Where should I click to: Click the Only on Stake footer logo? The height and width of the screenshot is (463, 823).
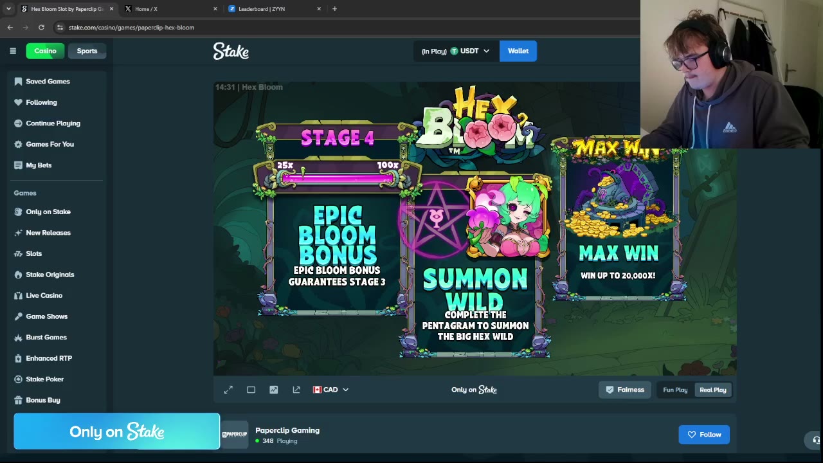tap(475, 390)
